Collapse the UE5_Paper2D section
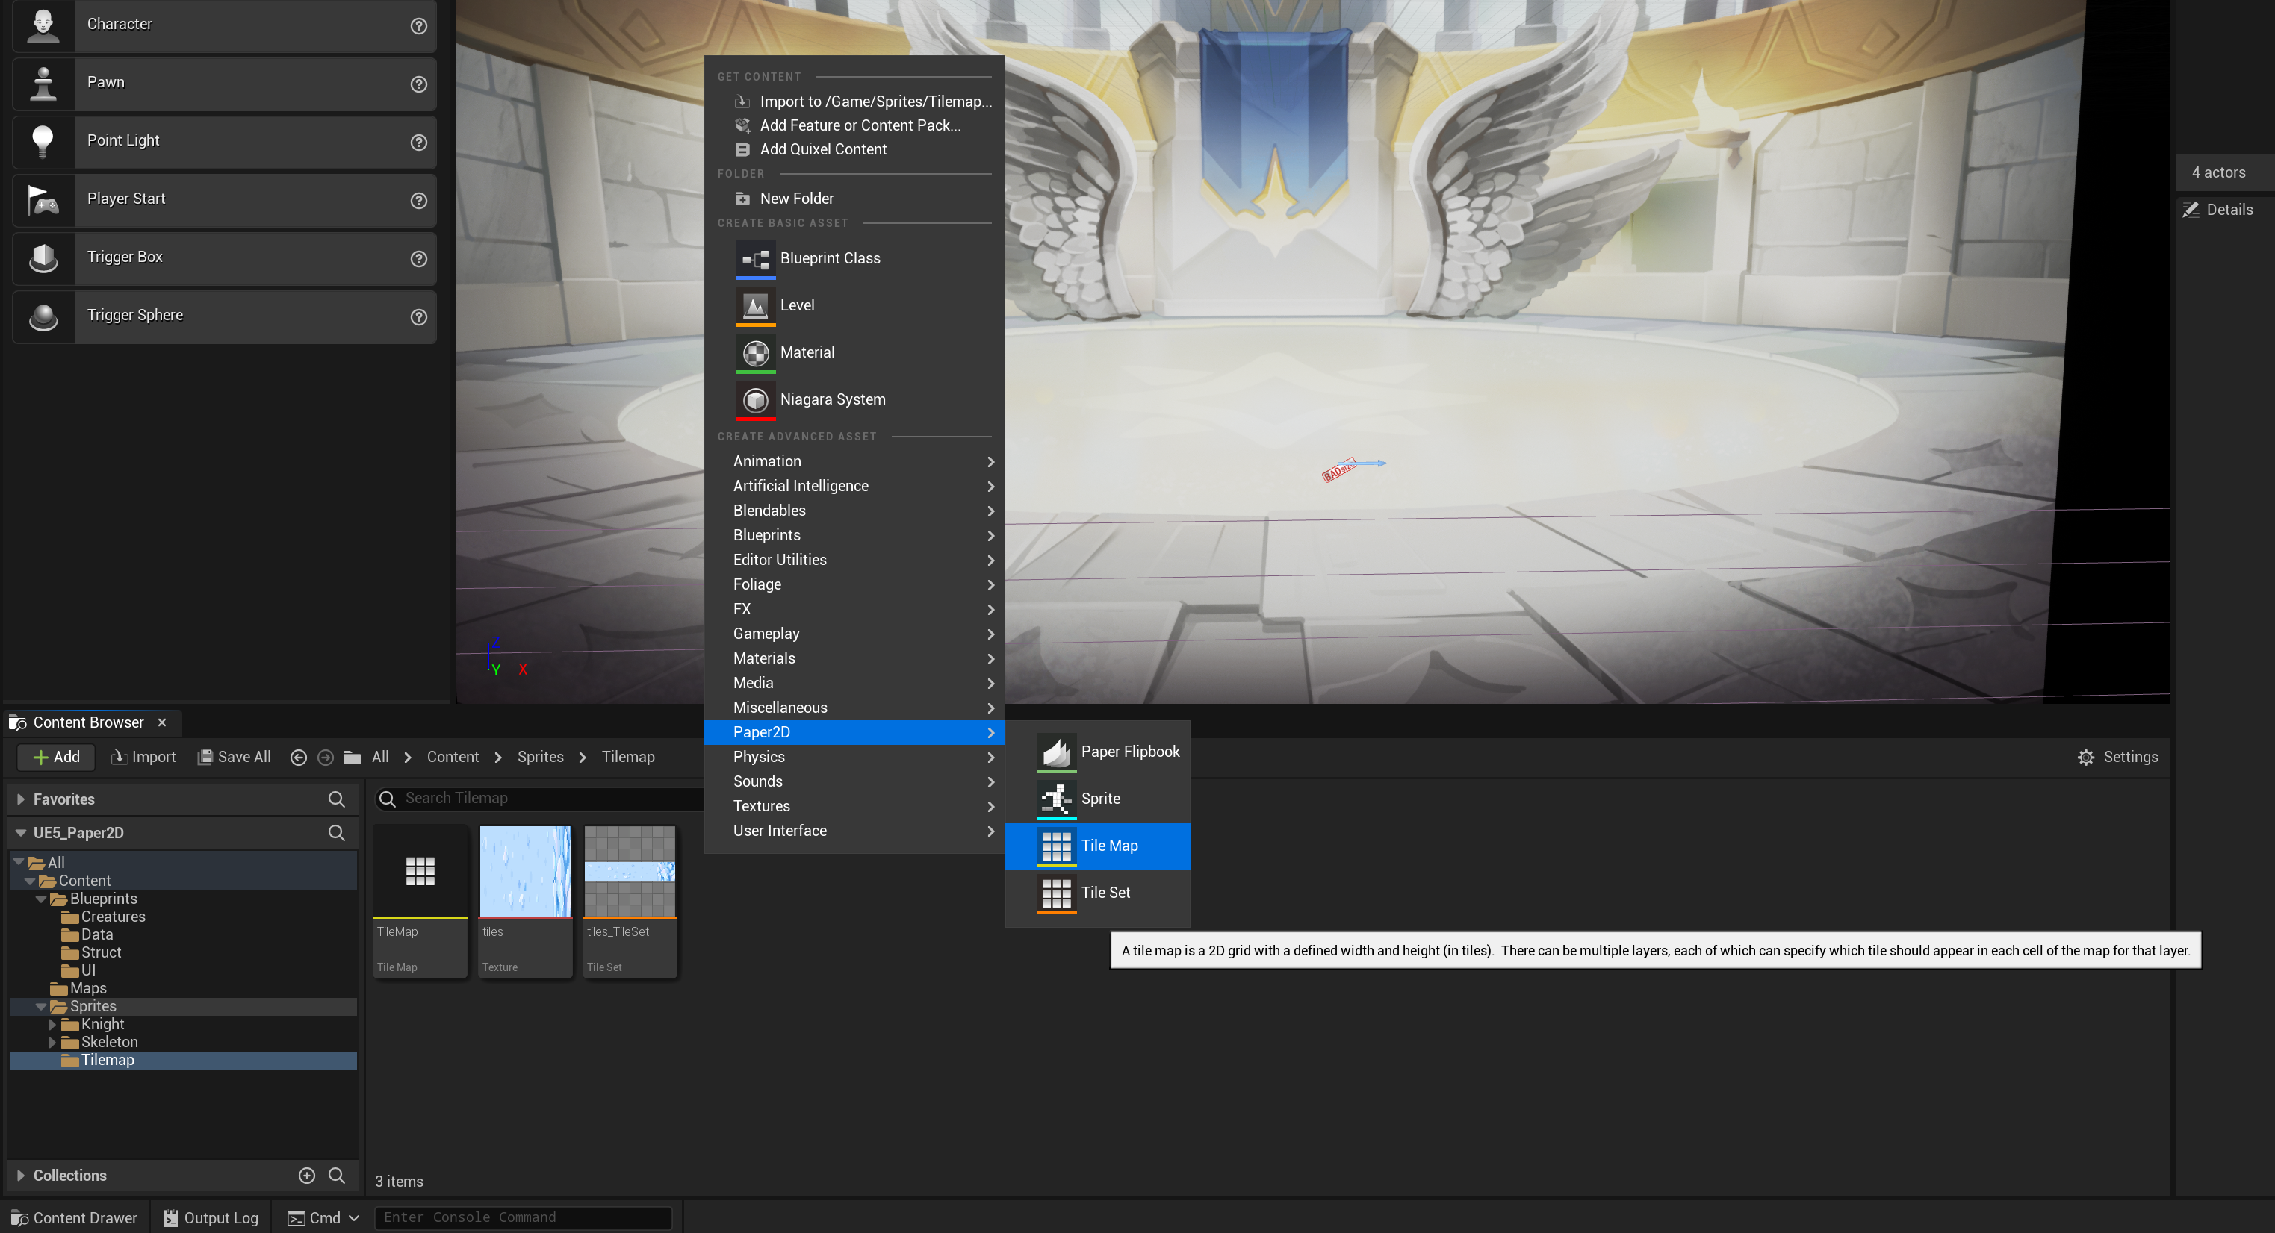Screen dimensions: 2275x1233 [20, 833]
